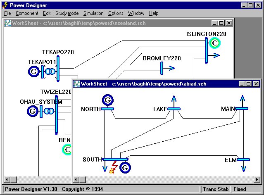264x195 pixels.
Task: Click the MAIN bus label
Action: click(228, 109)
